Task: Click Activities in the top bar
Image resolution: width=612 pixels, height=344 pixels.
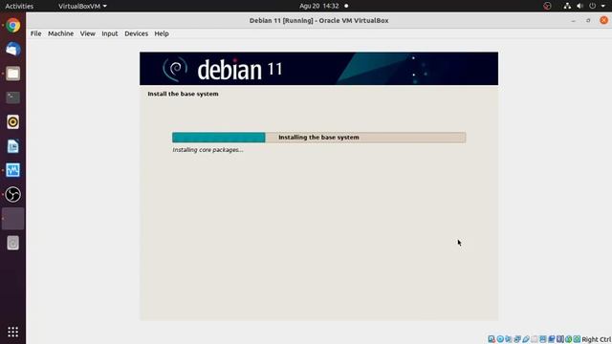Action: pos(19,6)
